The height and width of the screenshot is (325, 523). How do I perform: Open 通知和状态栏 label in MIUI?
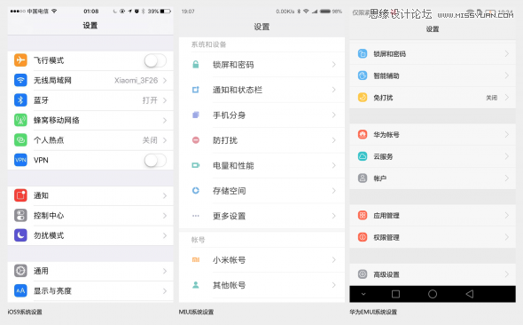[x=238, y=90]
